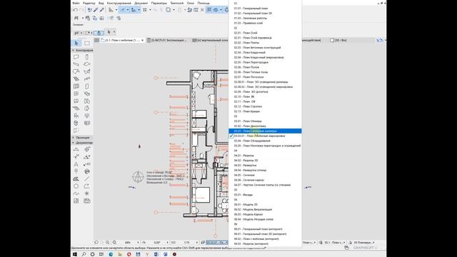Click the Redo arrow icon
This screenshot has height=257, width=457.
(x=81, y=10)
